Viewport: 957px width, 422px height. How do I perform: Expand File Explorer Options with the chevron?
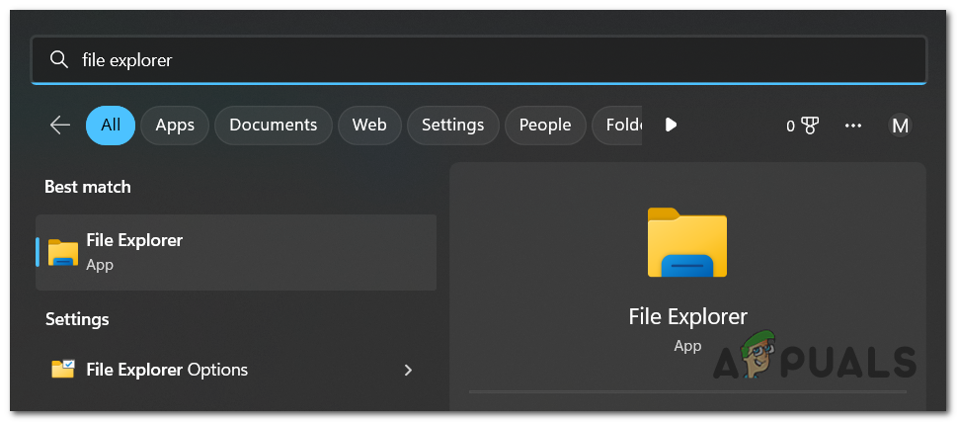408,370
